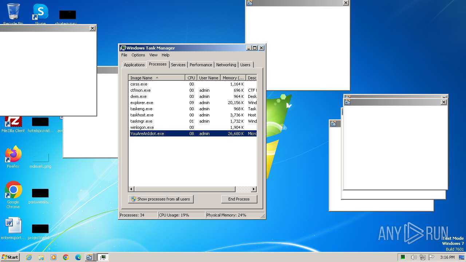
Task: Click the End Process button
Action: 239,199
